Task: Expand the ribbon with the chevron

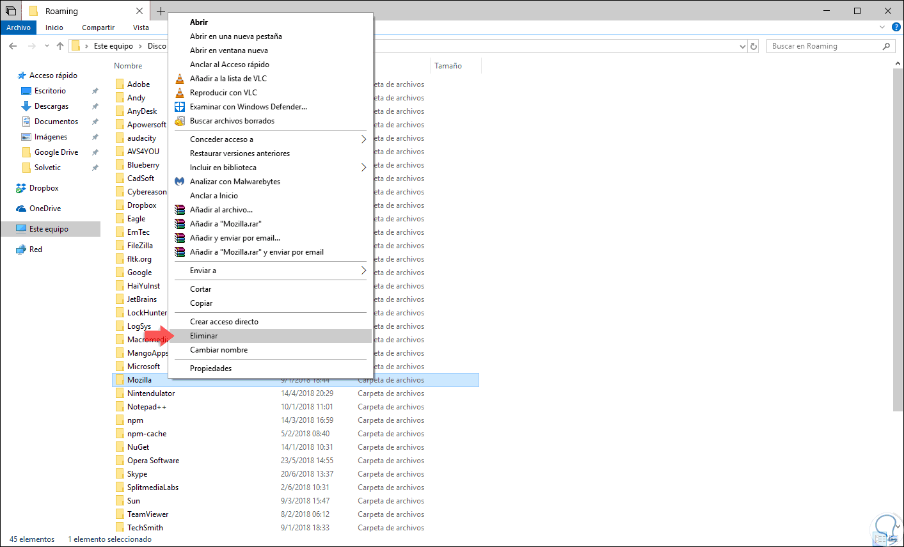Action: [x=882, y=28]
